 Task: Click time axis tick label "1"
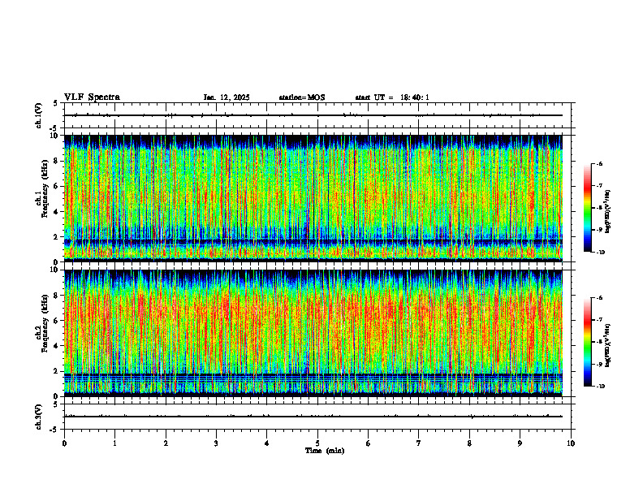[114, 443]
